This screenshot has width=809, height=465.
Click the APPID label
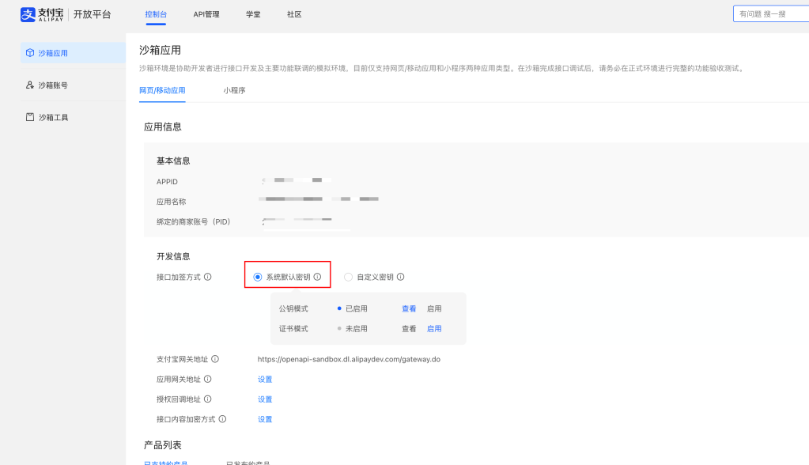tap(167, 182)
